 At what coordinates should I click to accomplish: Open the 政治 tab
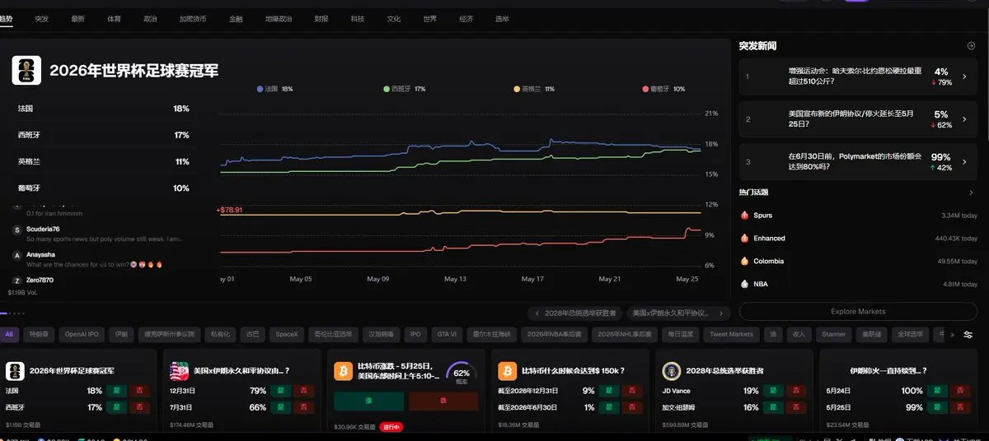150,18
